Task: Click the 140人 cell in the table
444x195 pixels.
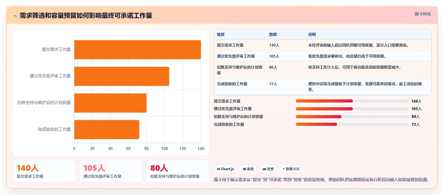Action: point(274,45)
